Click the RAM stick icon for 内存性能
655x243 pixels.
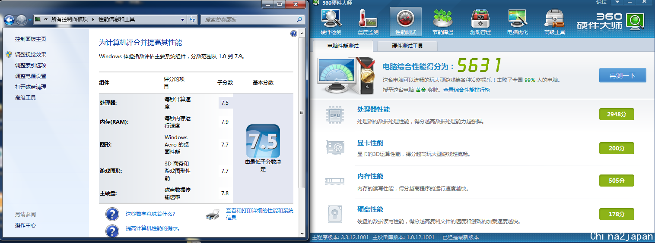335,181
